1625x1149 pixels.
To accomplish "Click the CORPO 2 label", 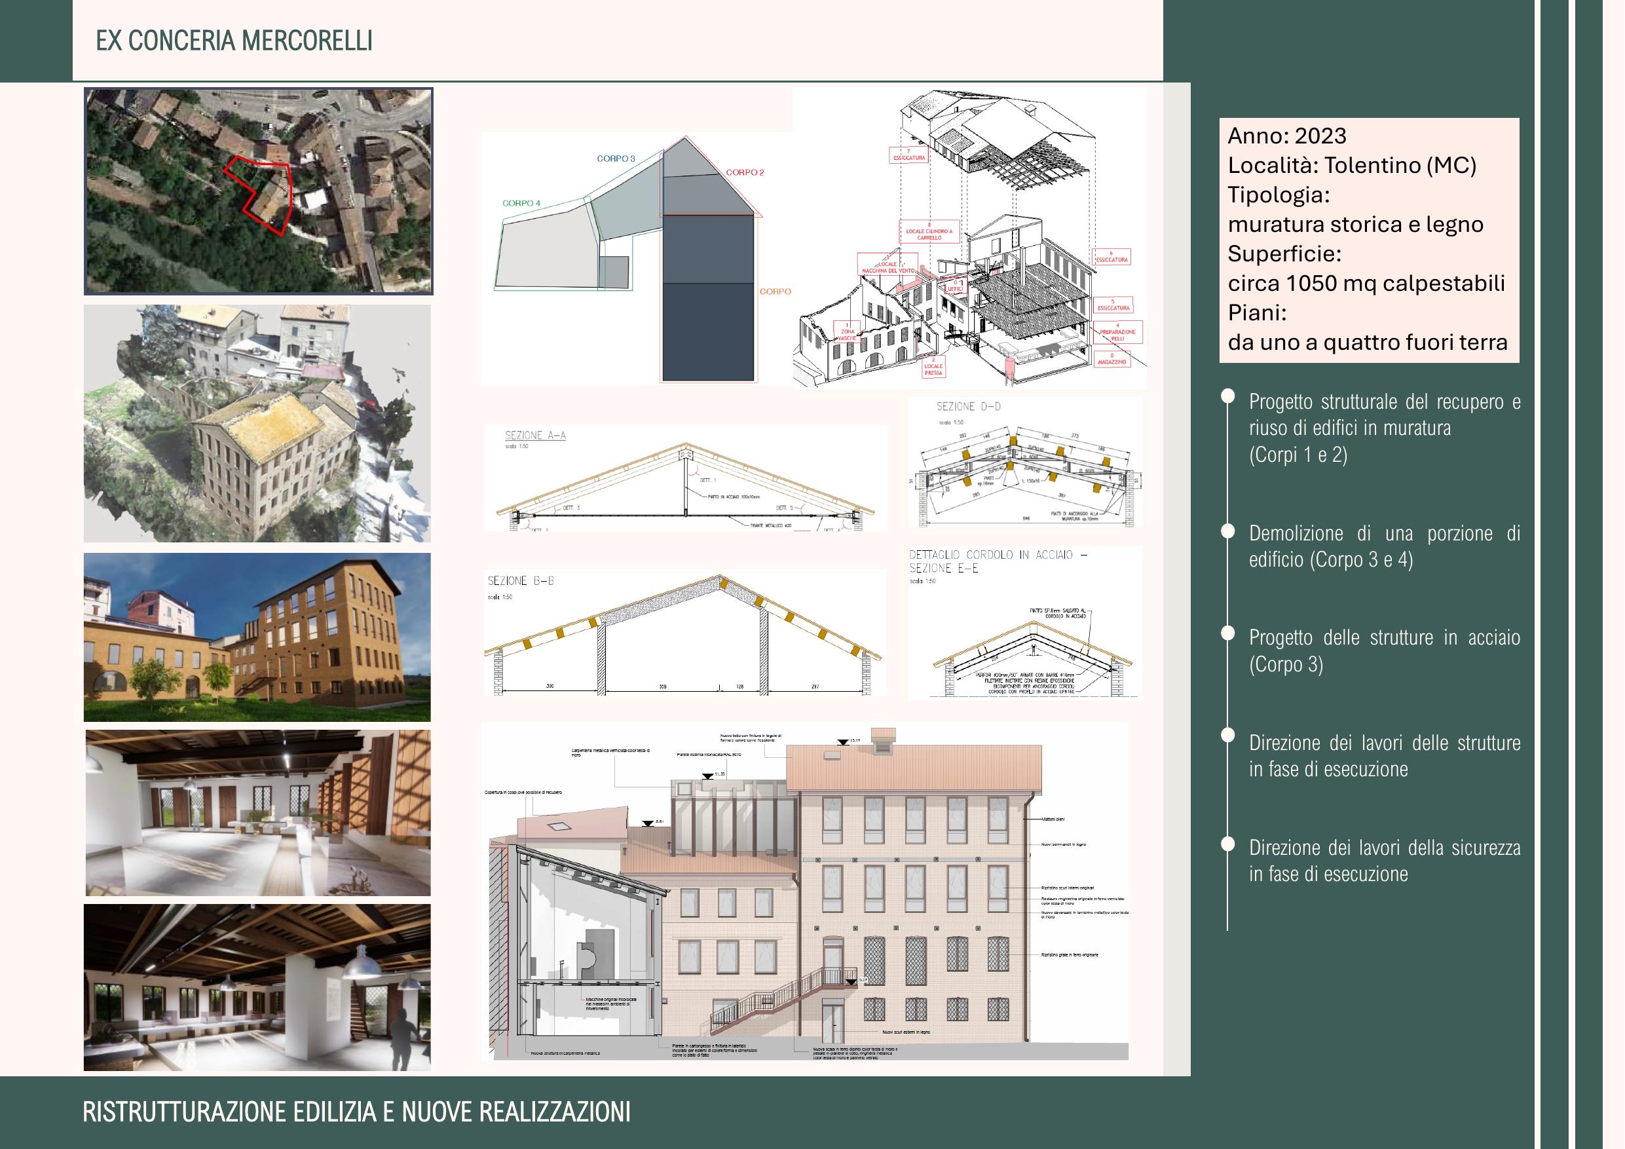I will tap(745, 172).
